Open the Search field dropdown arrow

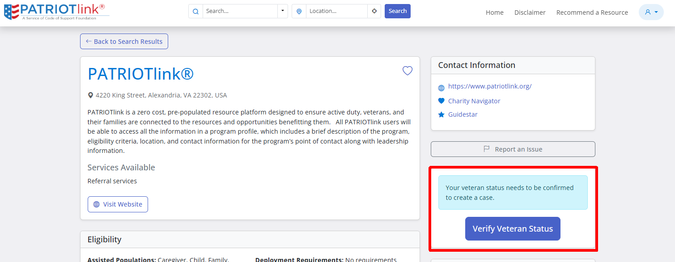(x=282, y=11)
